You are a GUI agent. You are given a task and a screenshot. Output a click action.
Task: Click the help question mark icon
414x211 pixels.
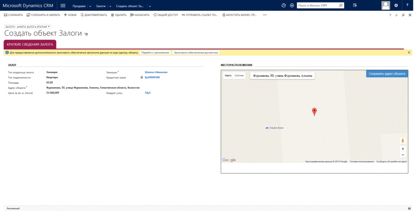coord(407,6)
